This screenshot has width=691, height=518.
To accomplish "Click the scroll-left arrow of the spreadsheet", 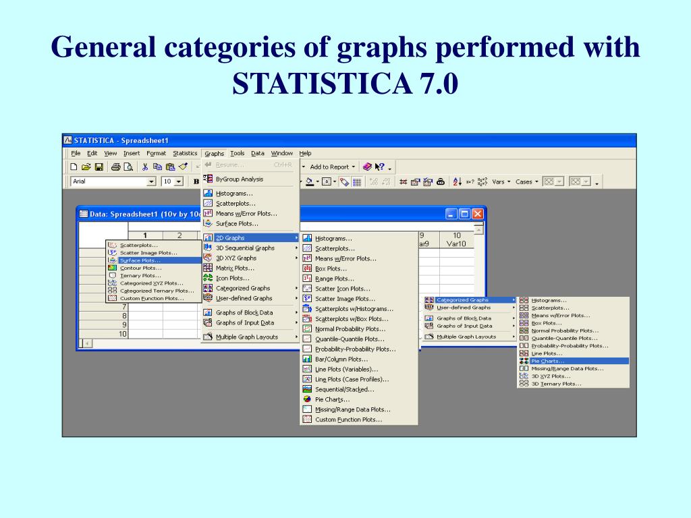I will tap(87, 343).
